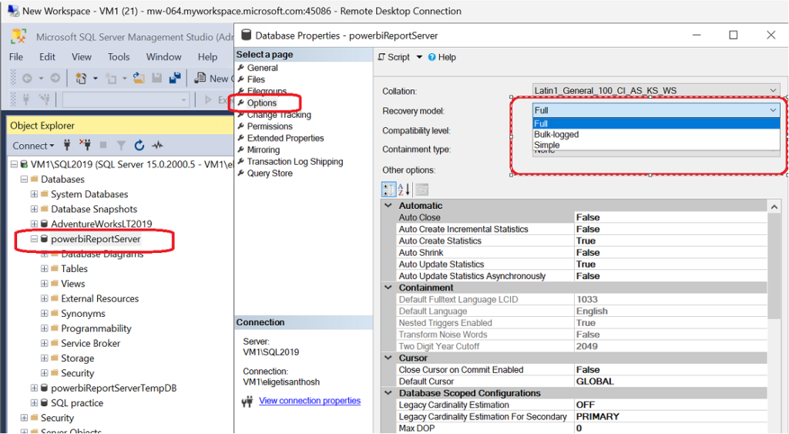The height and width of the screenshot is (434, 789).
Task: Click the Execute play icon
Action: click(x=208, y=99)
